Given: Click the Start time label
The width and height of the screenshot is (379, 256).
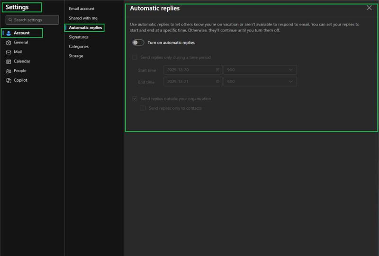Looking at the screenshot, I should click(147, 70).
